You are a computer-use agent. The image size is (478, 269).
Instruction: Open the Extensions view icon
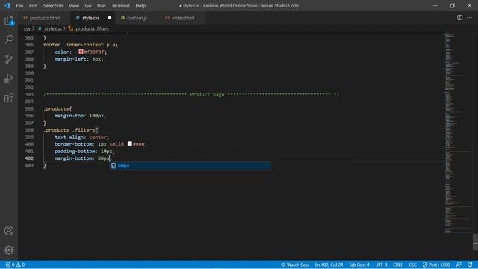[x=9, y=98]
